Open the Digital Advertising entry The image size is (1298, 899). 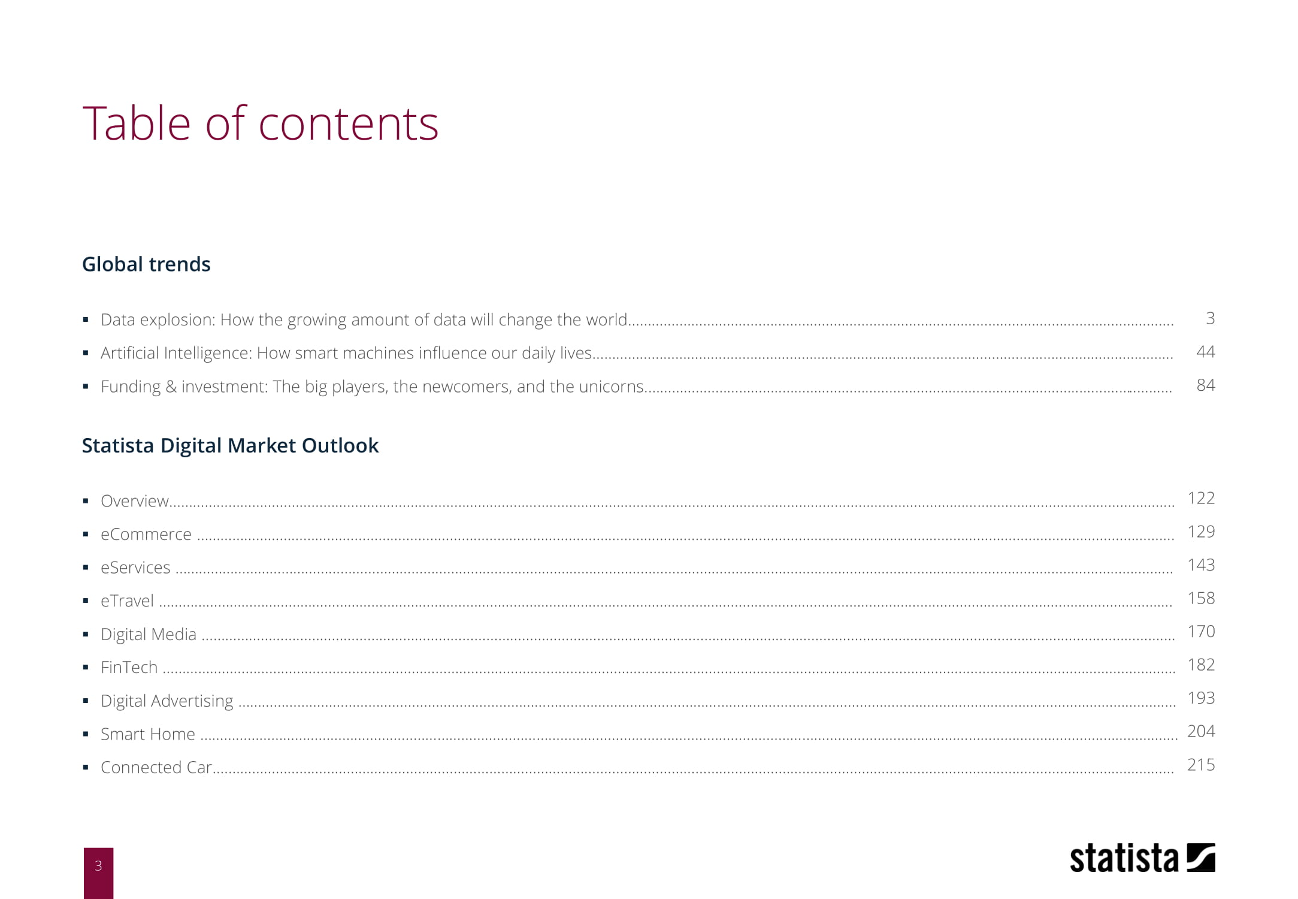(x=167, y=701)
